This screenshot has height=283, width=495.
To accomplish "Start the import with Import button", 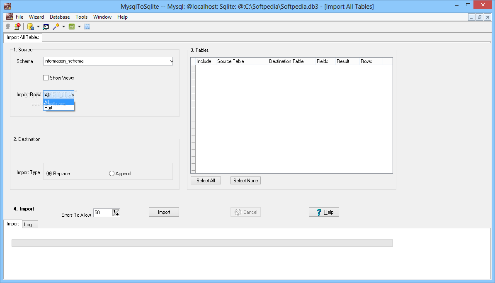I will coord(164,212).
